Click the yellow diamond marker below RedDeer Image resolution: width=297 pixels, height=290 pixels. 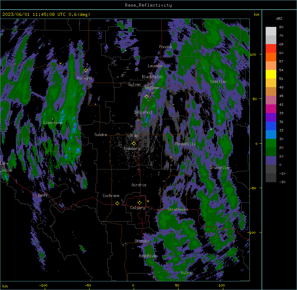pos(146,96)
